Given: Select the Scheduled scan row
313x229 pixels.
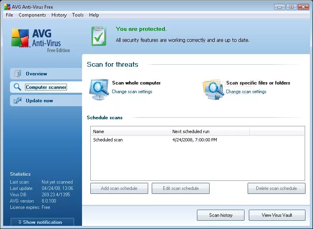Looking at the screenshot, I should click(x=198, y=140).
